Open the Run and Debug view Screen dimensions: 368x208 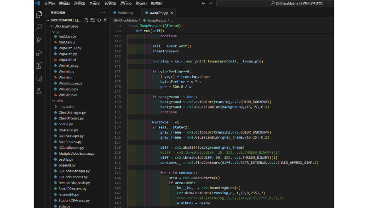(x=39, y=53)
